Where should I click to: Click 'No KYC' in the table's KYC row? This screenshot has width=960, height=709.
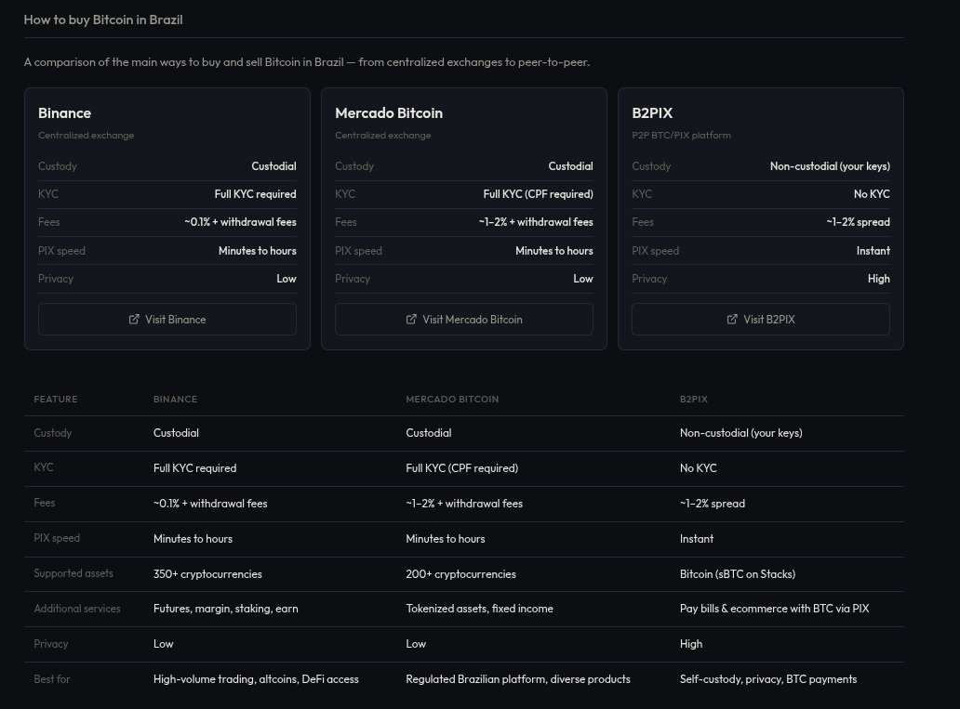click(698, 468)
